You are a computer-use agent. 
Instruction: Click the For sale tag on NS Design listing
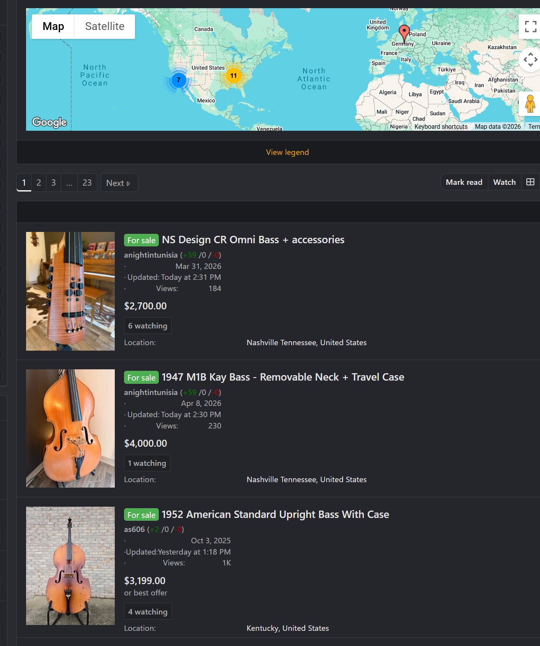pos(141,240)
